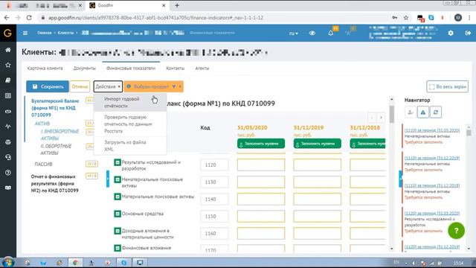Viewport: 476px width, 268px height.
Task: Click the logout icon in the header
Action: [468, 33]
